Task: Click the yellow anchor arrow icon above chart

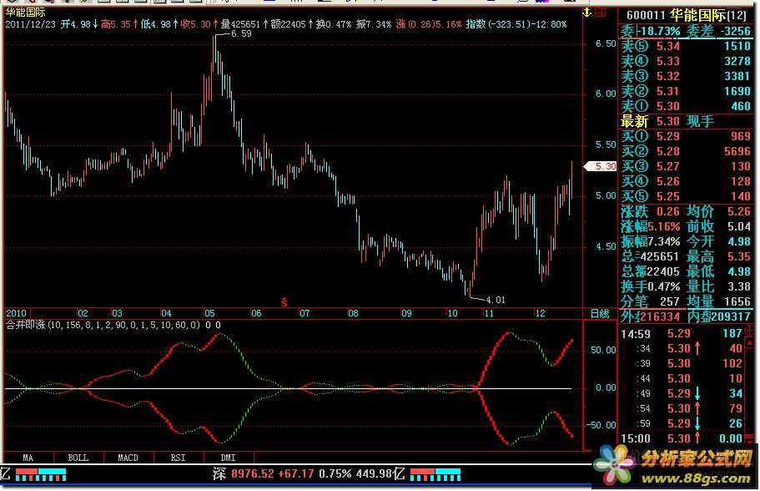Action: pyautogui.click(x=587, y=13)
